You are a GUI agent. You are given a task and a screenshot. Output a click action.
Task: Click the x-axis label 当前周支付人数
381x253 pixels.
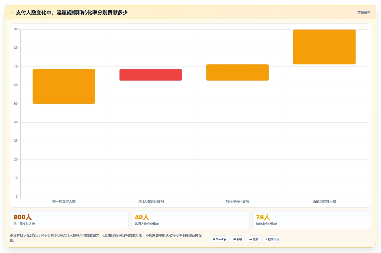[324, 201]
